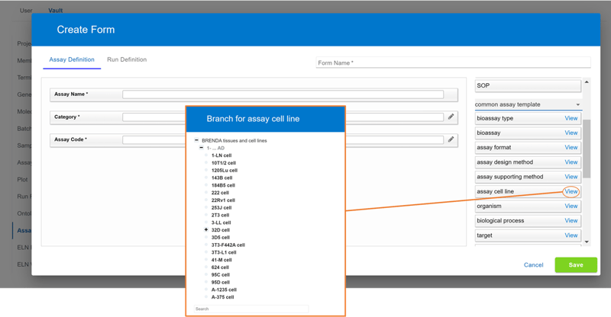Select the 95C cell entry
This screenshot has width=611, height=317.
221,274
